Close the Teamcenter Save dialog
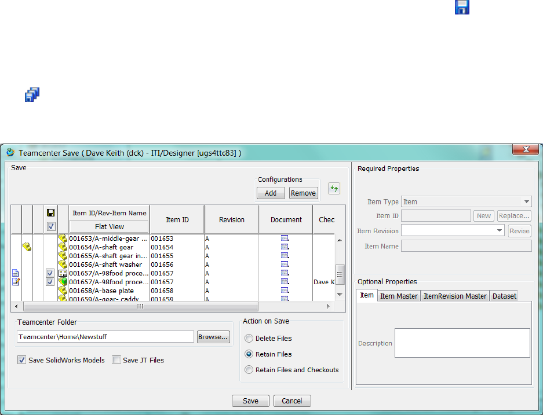This screenshot has width=543, height=415. (x=526, y=149)
